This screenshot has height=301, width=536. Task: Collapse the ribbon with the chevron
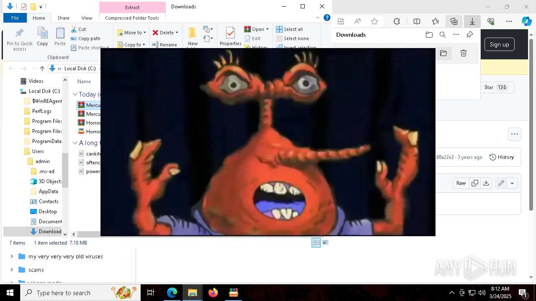[318, 18]
